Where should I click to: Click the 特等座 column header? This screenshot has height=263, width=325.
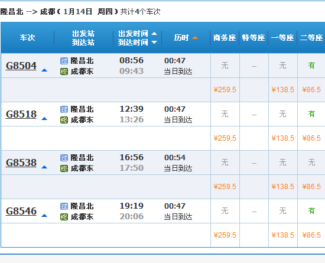coord(253,38)
